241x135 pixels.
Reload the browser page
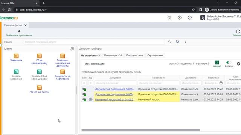coord(9,10)
